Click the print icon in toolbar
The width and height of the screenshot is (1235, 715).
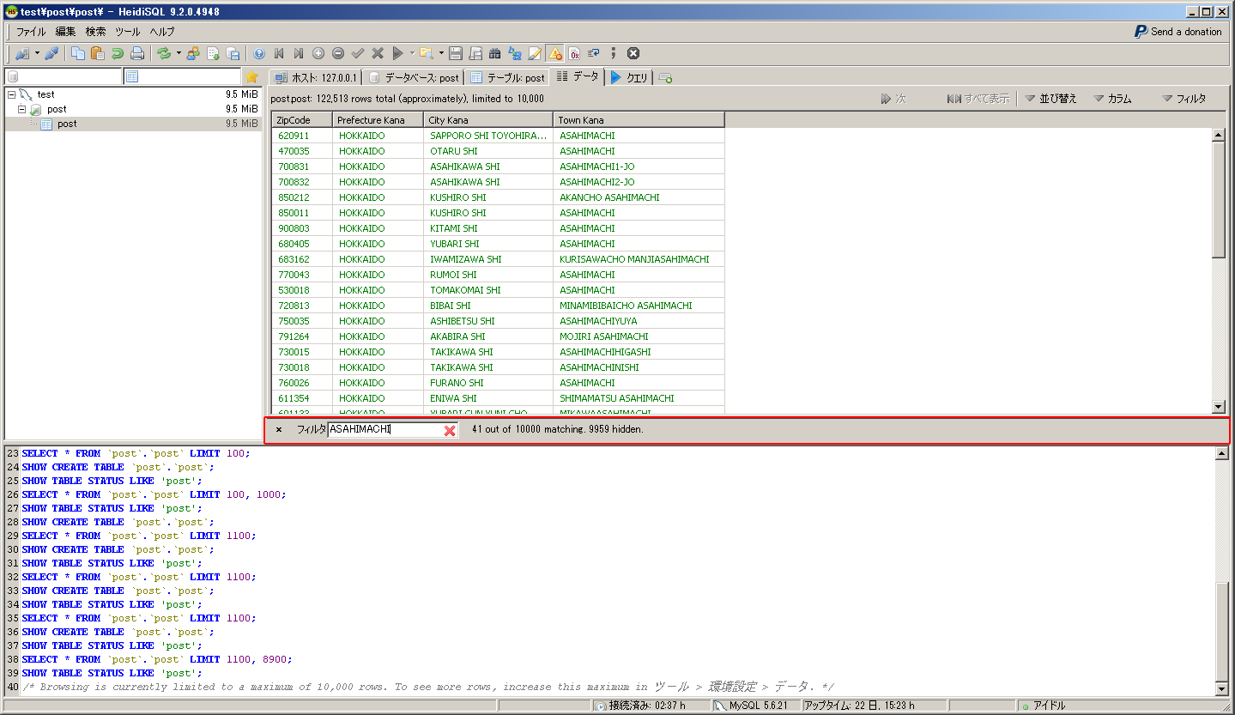pyautogui.click(x=137, y=53)
